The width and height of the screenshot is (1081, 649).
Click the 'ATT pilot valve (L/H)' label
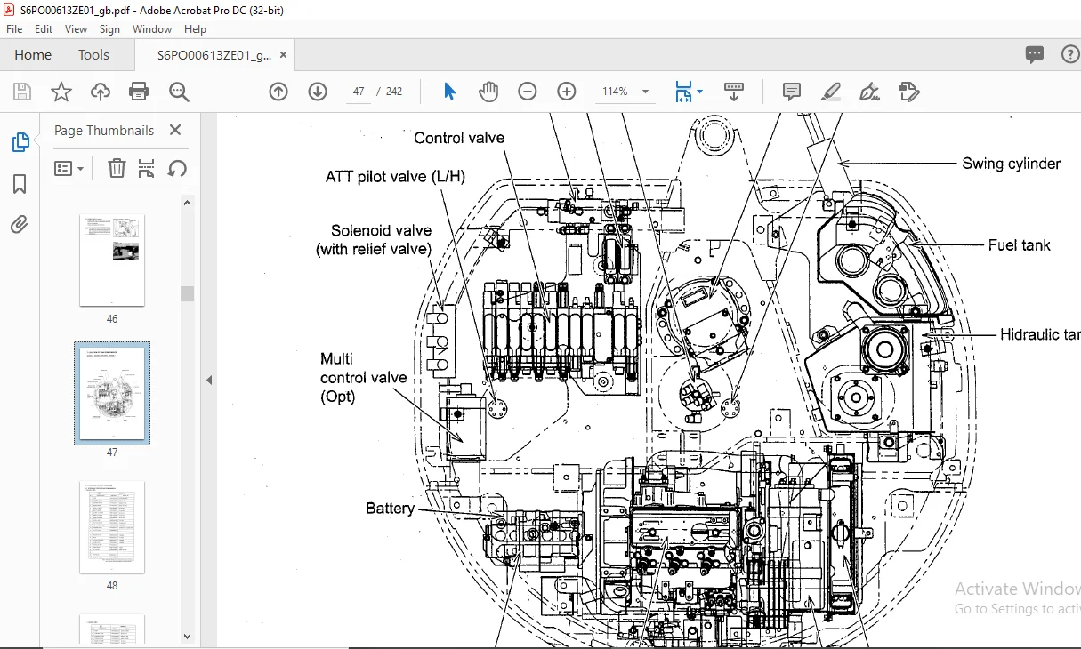click(395, 177)
